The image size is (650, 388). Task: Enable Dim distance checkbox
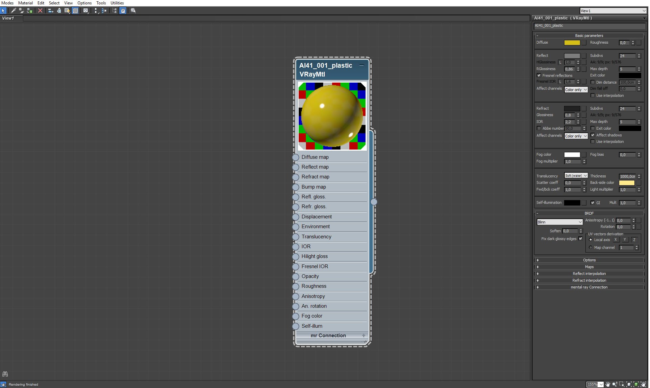pos(593,82)
